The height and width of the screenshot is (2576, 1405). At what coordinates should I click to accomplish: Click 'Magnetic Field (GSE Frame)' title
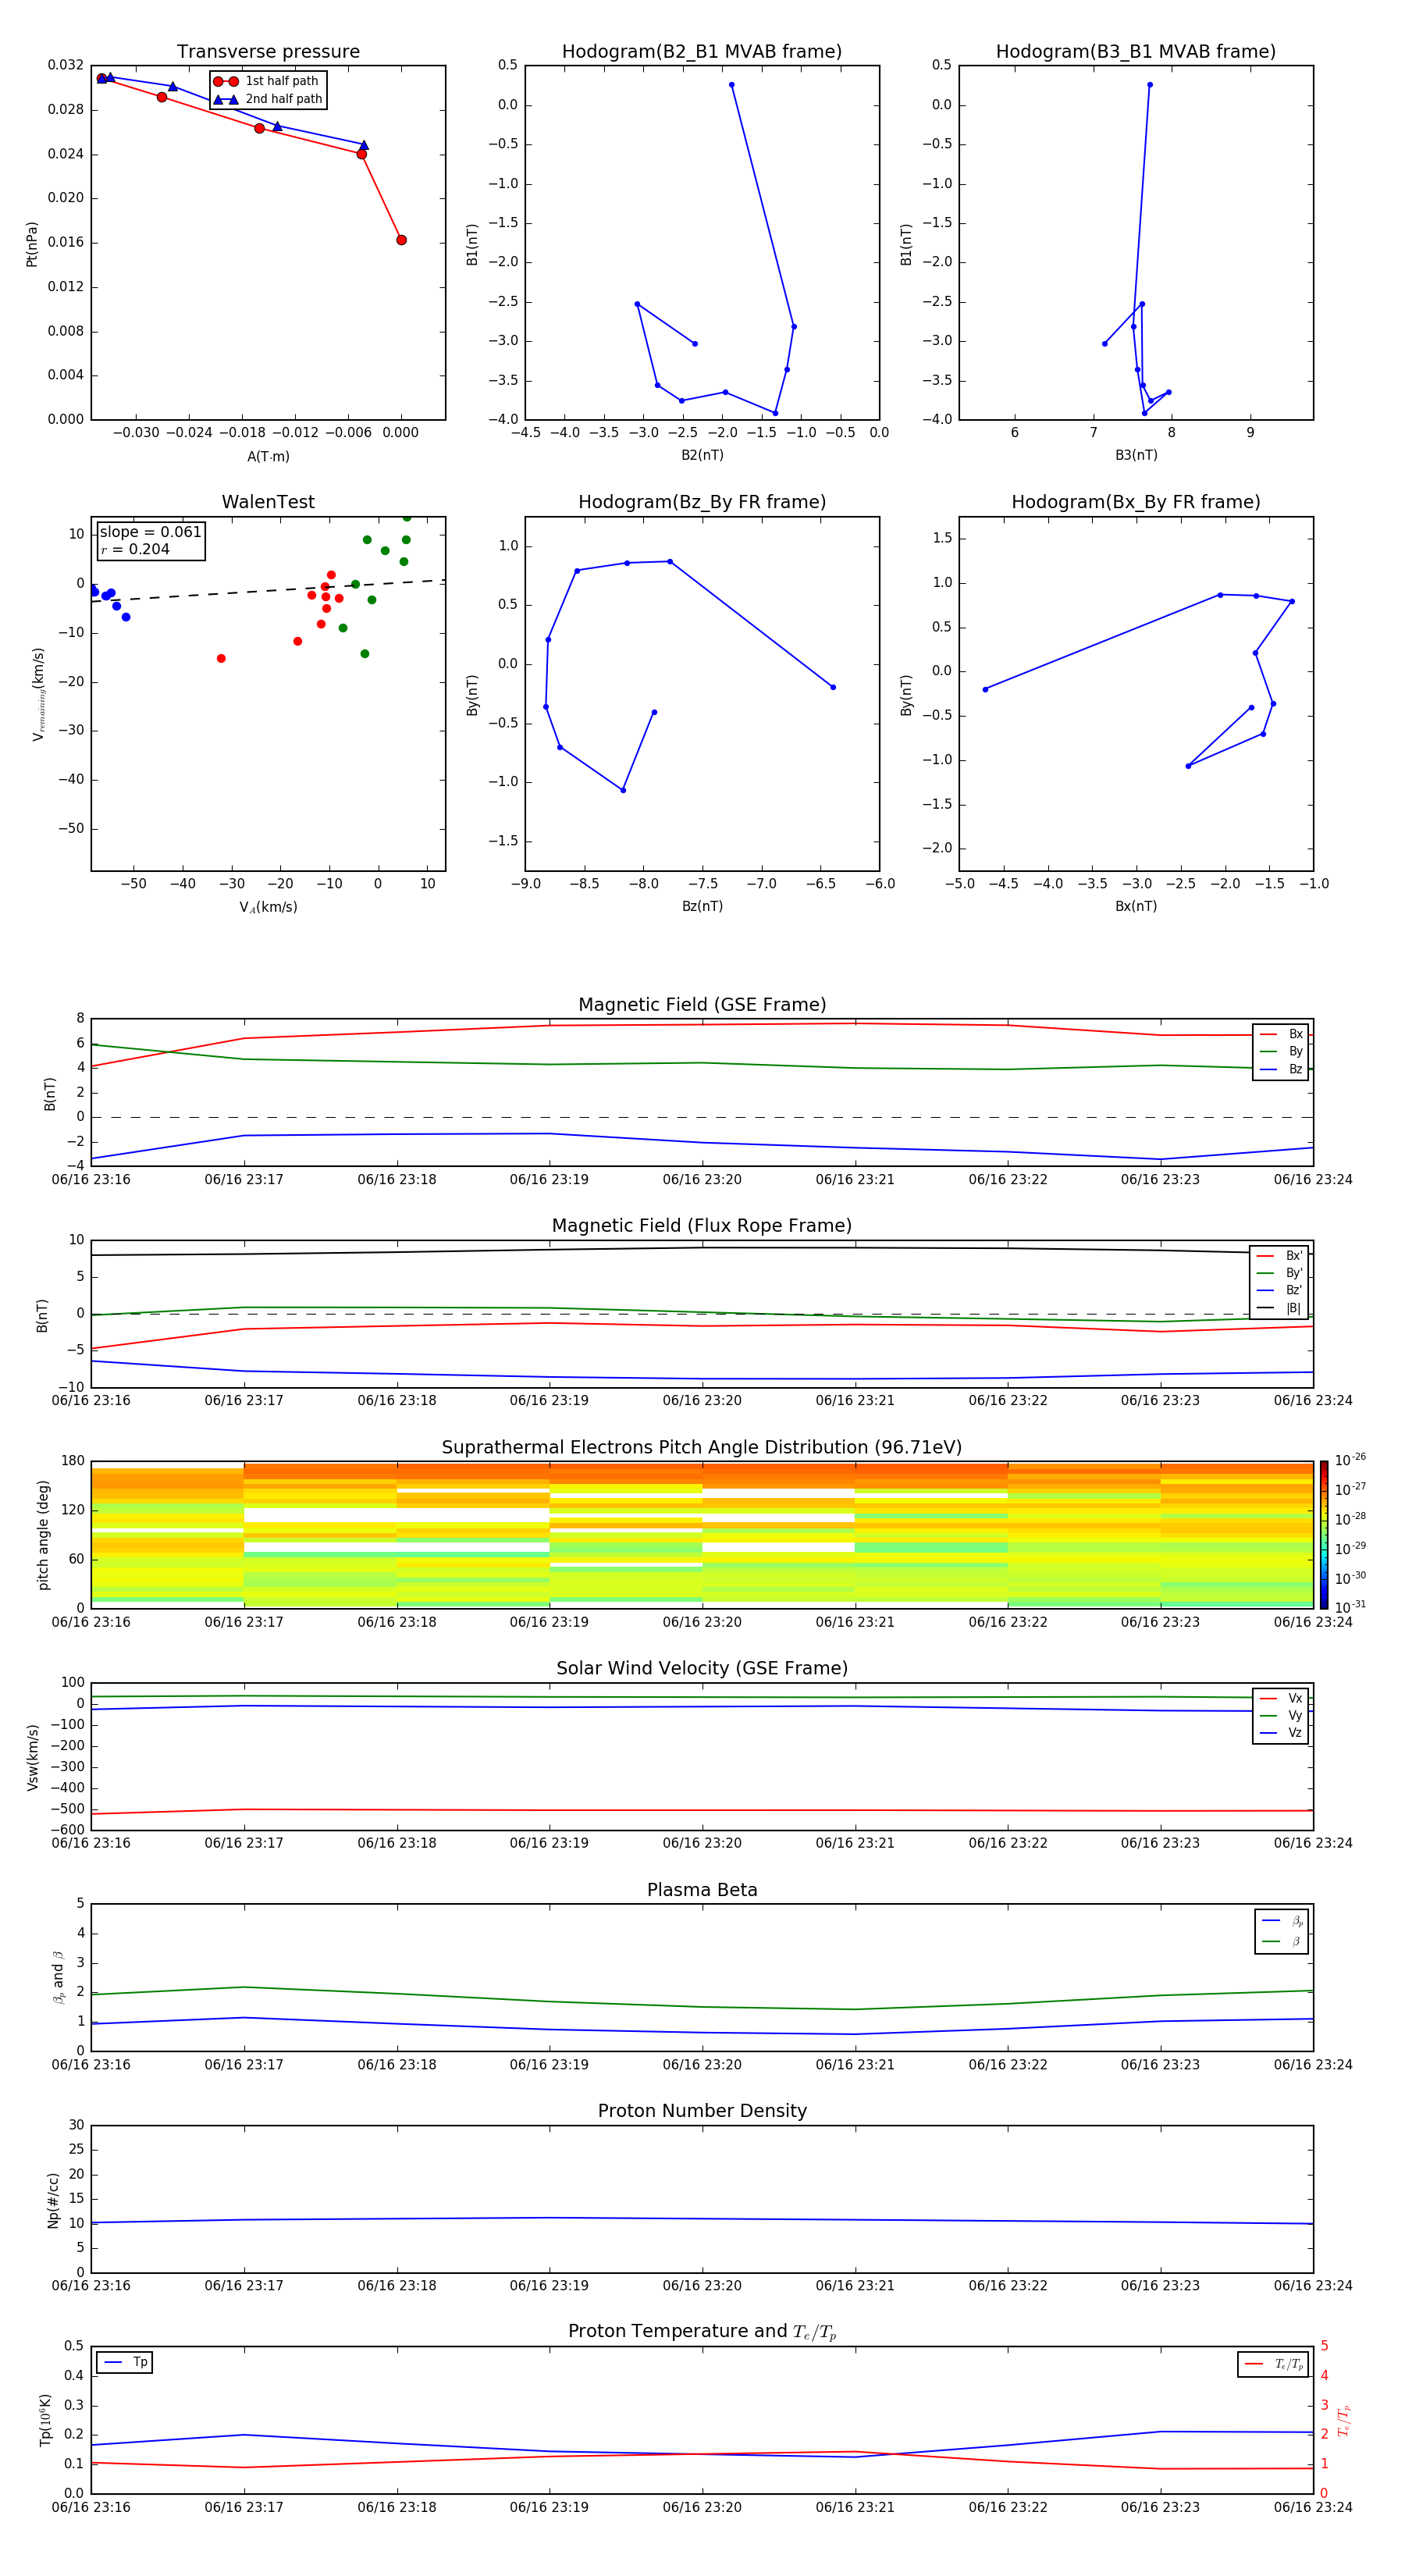702,1005
